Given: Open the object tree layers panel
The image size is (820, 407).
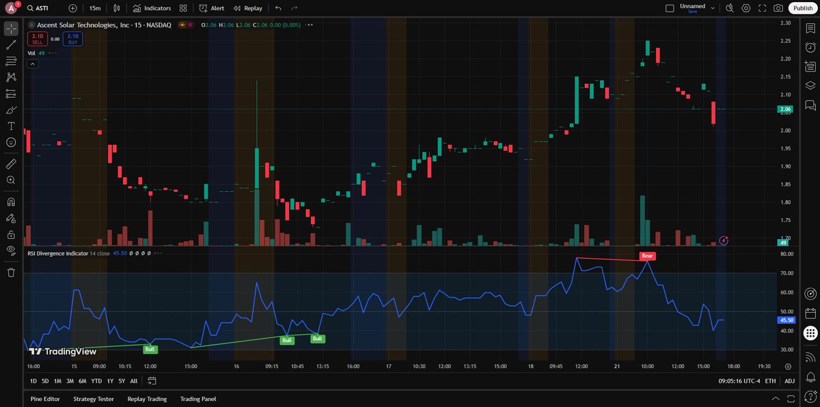Looking at the screenshot, I should coord(810,86).
